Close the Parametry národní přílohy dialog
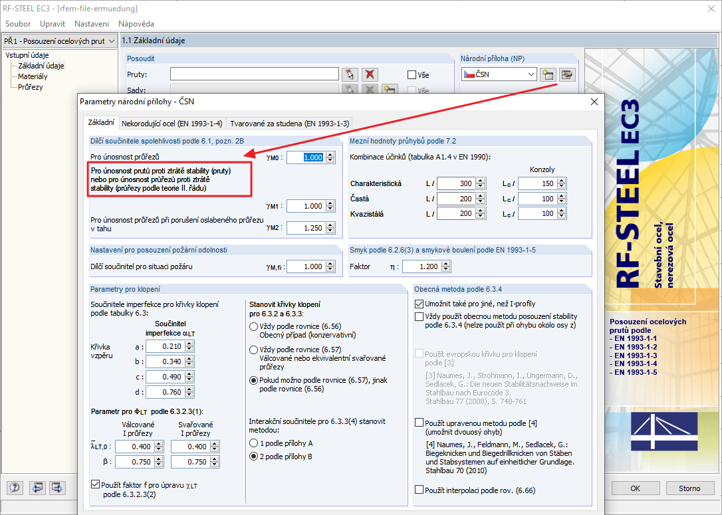Screen dimensions: 722x515 pyautogui.click(x=594, y=102)
